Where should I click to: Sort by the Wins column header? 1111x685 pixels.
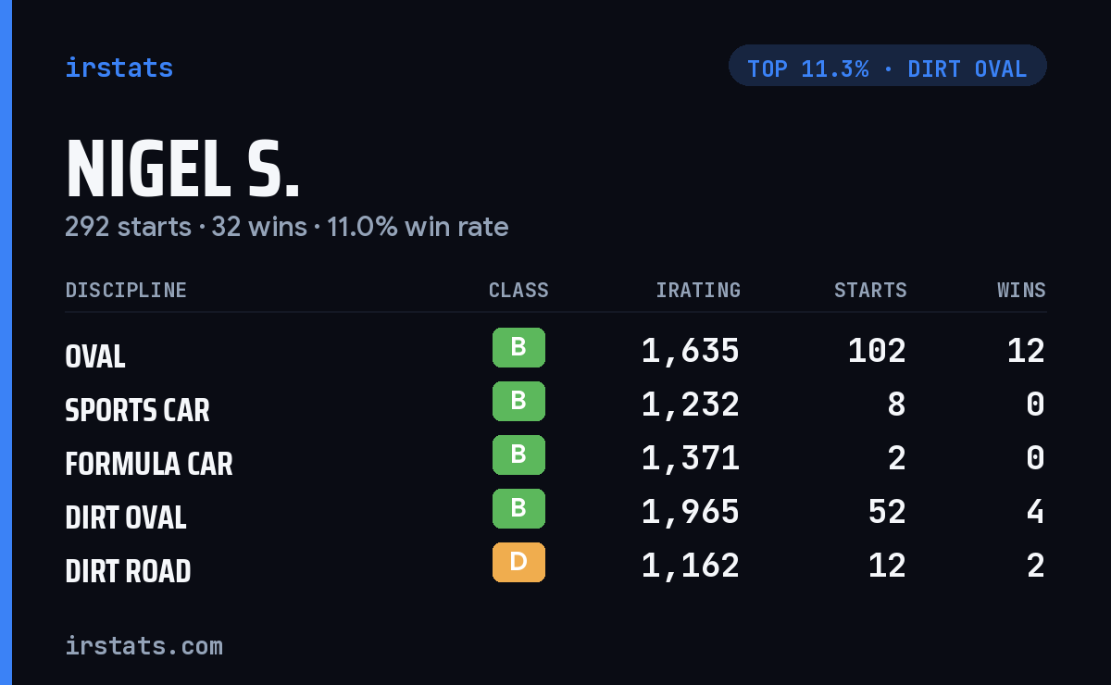point(1021,291)
